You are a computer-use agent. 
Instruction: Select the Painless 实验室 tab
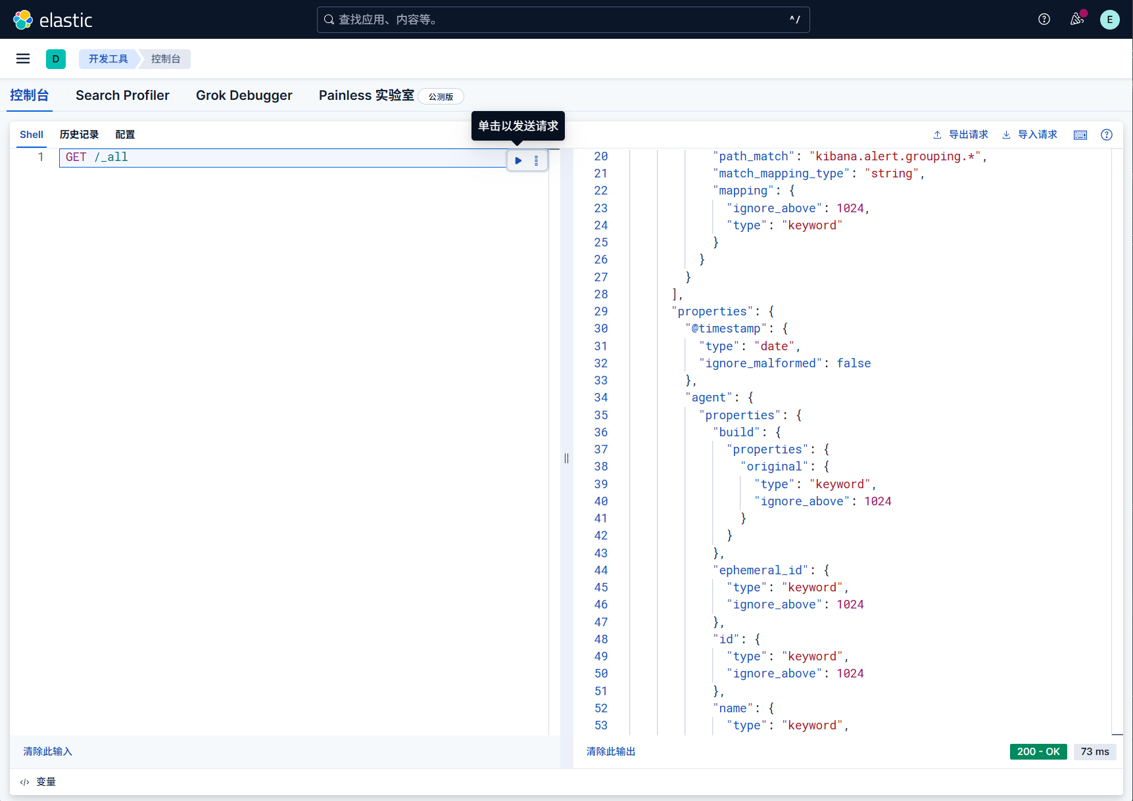coord(366,95)
